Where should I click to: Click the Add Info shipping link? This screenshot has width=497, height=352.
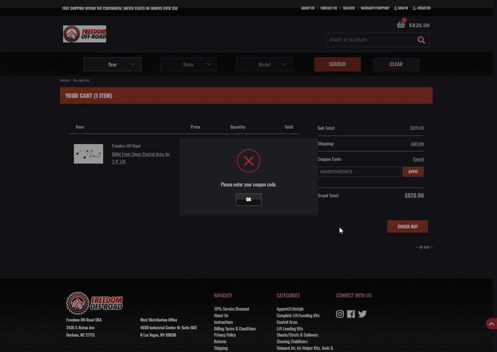(x=417, y=144)
